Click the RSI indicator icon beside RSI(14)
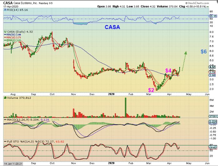This screenshot has width=218, height=166. tap(5, 10)
